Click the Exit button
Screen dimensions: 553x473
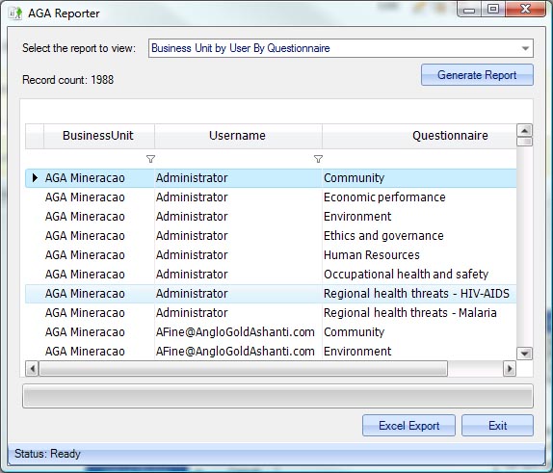click(498, 426)
